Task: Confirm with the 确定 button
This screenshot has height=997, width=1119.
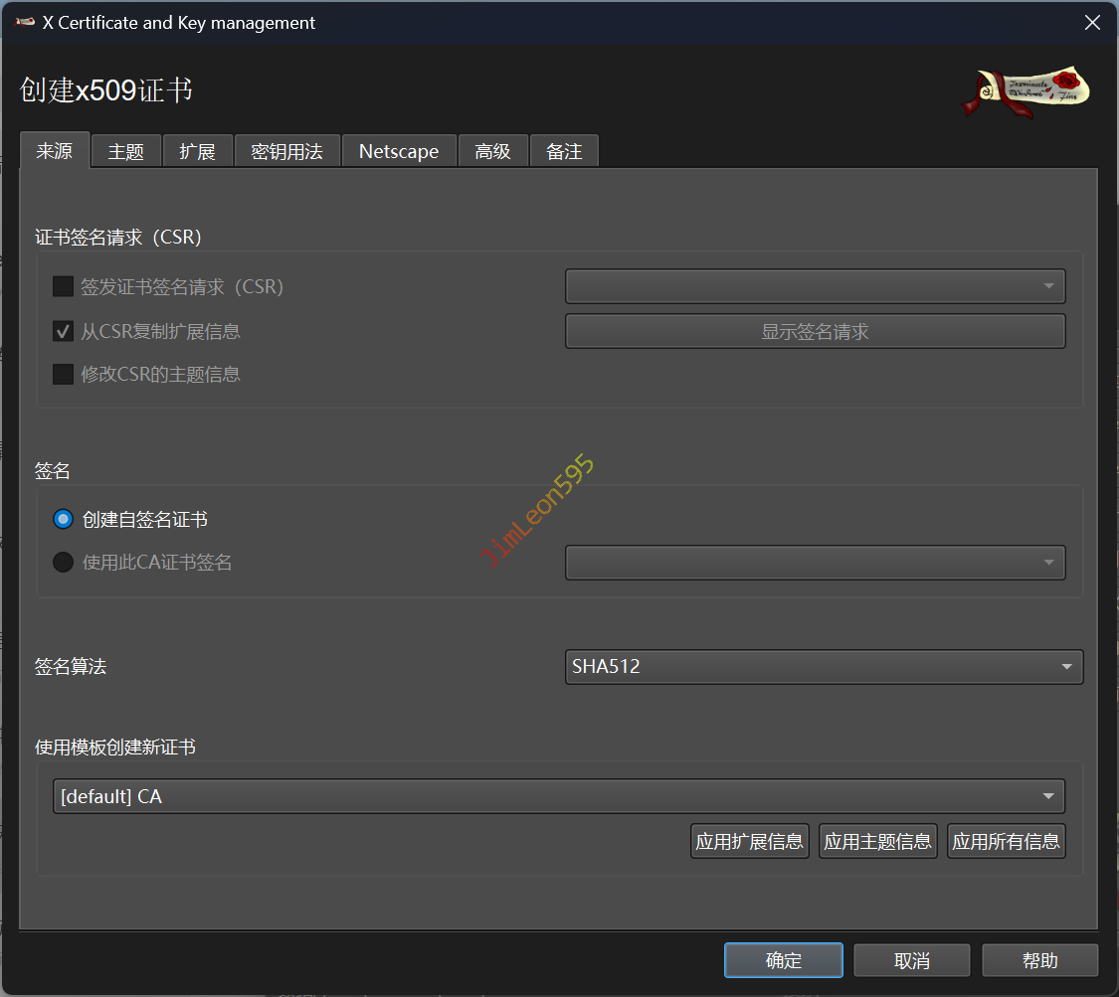Action: click(x=783, y=960)
